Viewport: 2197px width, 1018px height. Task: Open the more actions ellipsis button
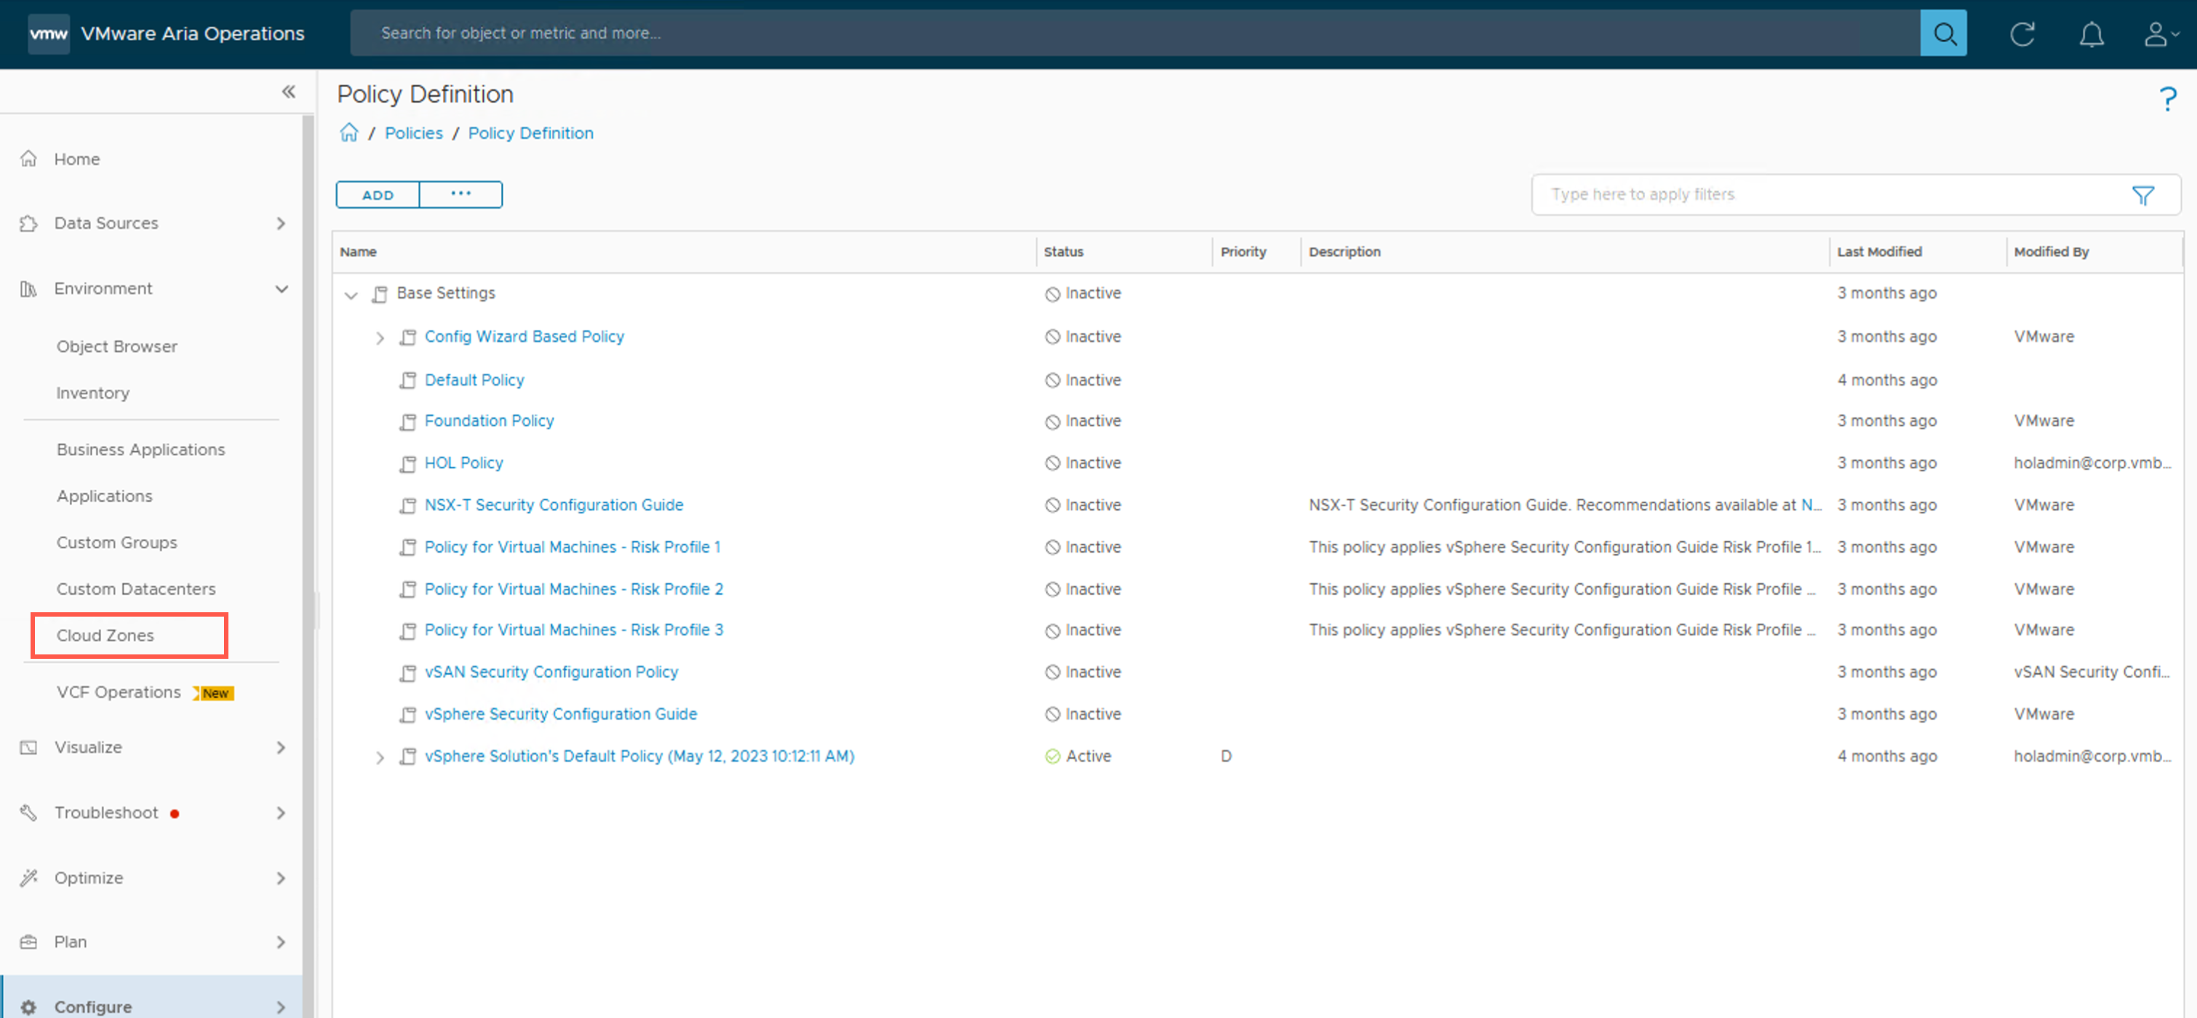pos(460,194)
